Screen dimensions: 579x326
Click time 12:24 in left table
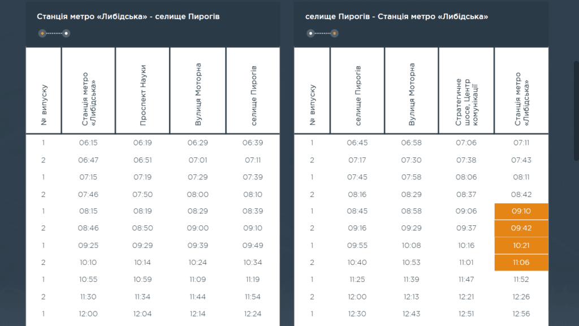pyautogui.click(x=253, y=314)
